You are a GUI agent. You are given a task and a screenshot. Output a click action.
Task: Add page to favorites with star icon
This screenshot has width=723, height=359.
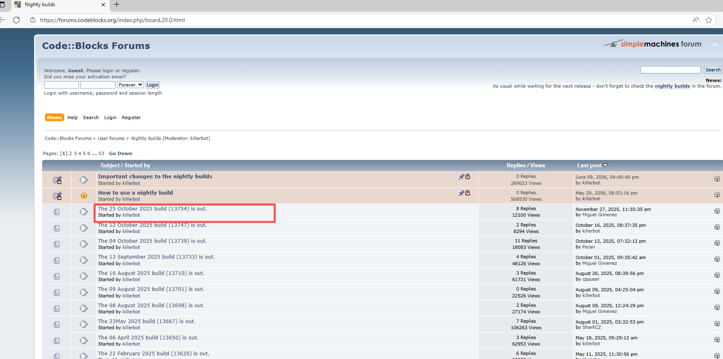709,20
